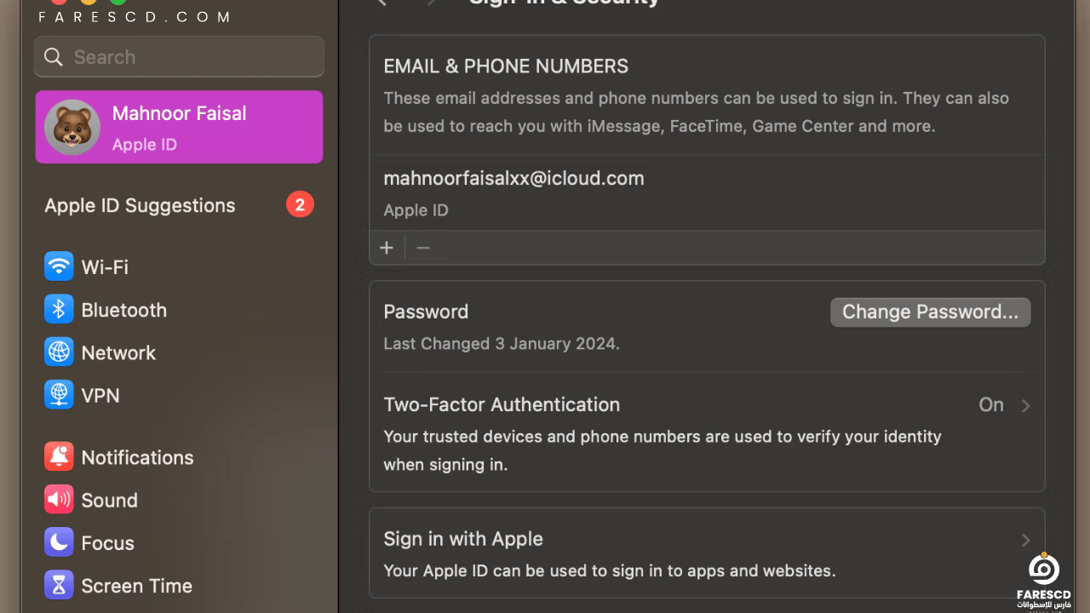Open the Bluetooth settings label
The image size is (1090, 613).
click(124, 310)
